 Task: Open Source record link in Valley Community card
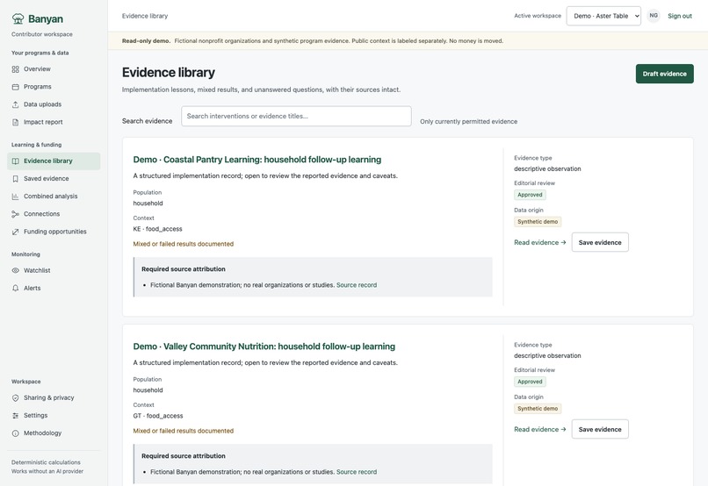(x=357, y=472)
